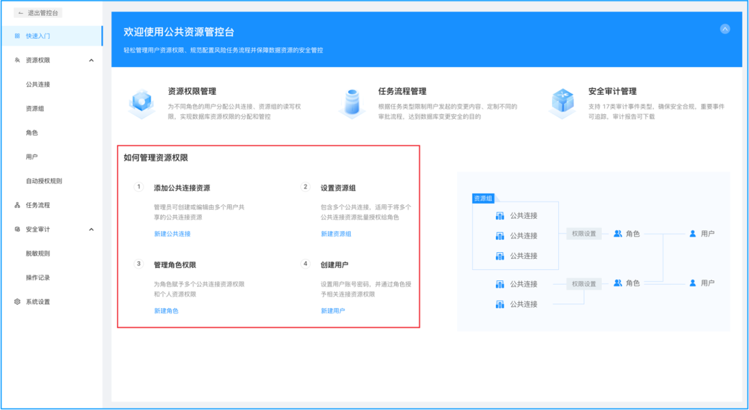Image resolution: width=749 pixels, height=410 pixels.
Task: Select the 角色 user-group icon in the diagram
Action: tap(616, 234)
